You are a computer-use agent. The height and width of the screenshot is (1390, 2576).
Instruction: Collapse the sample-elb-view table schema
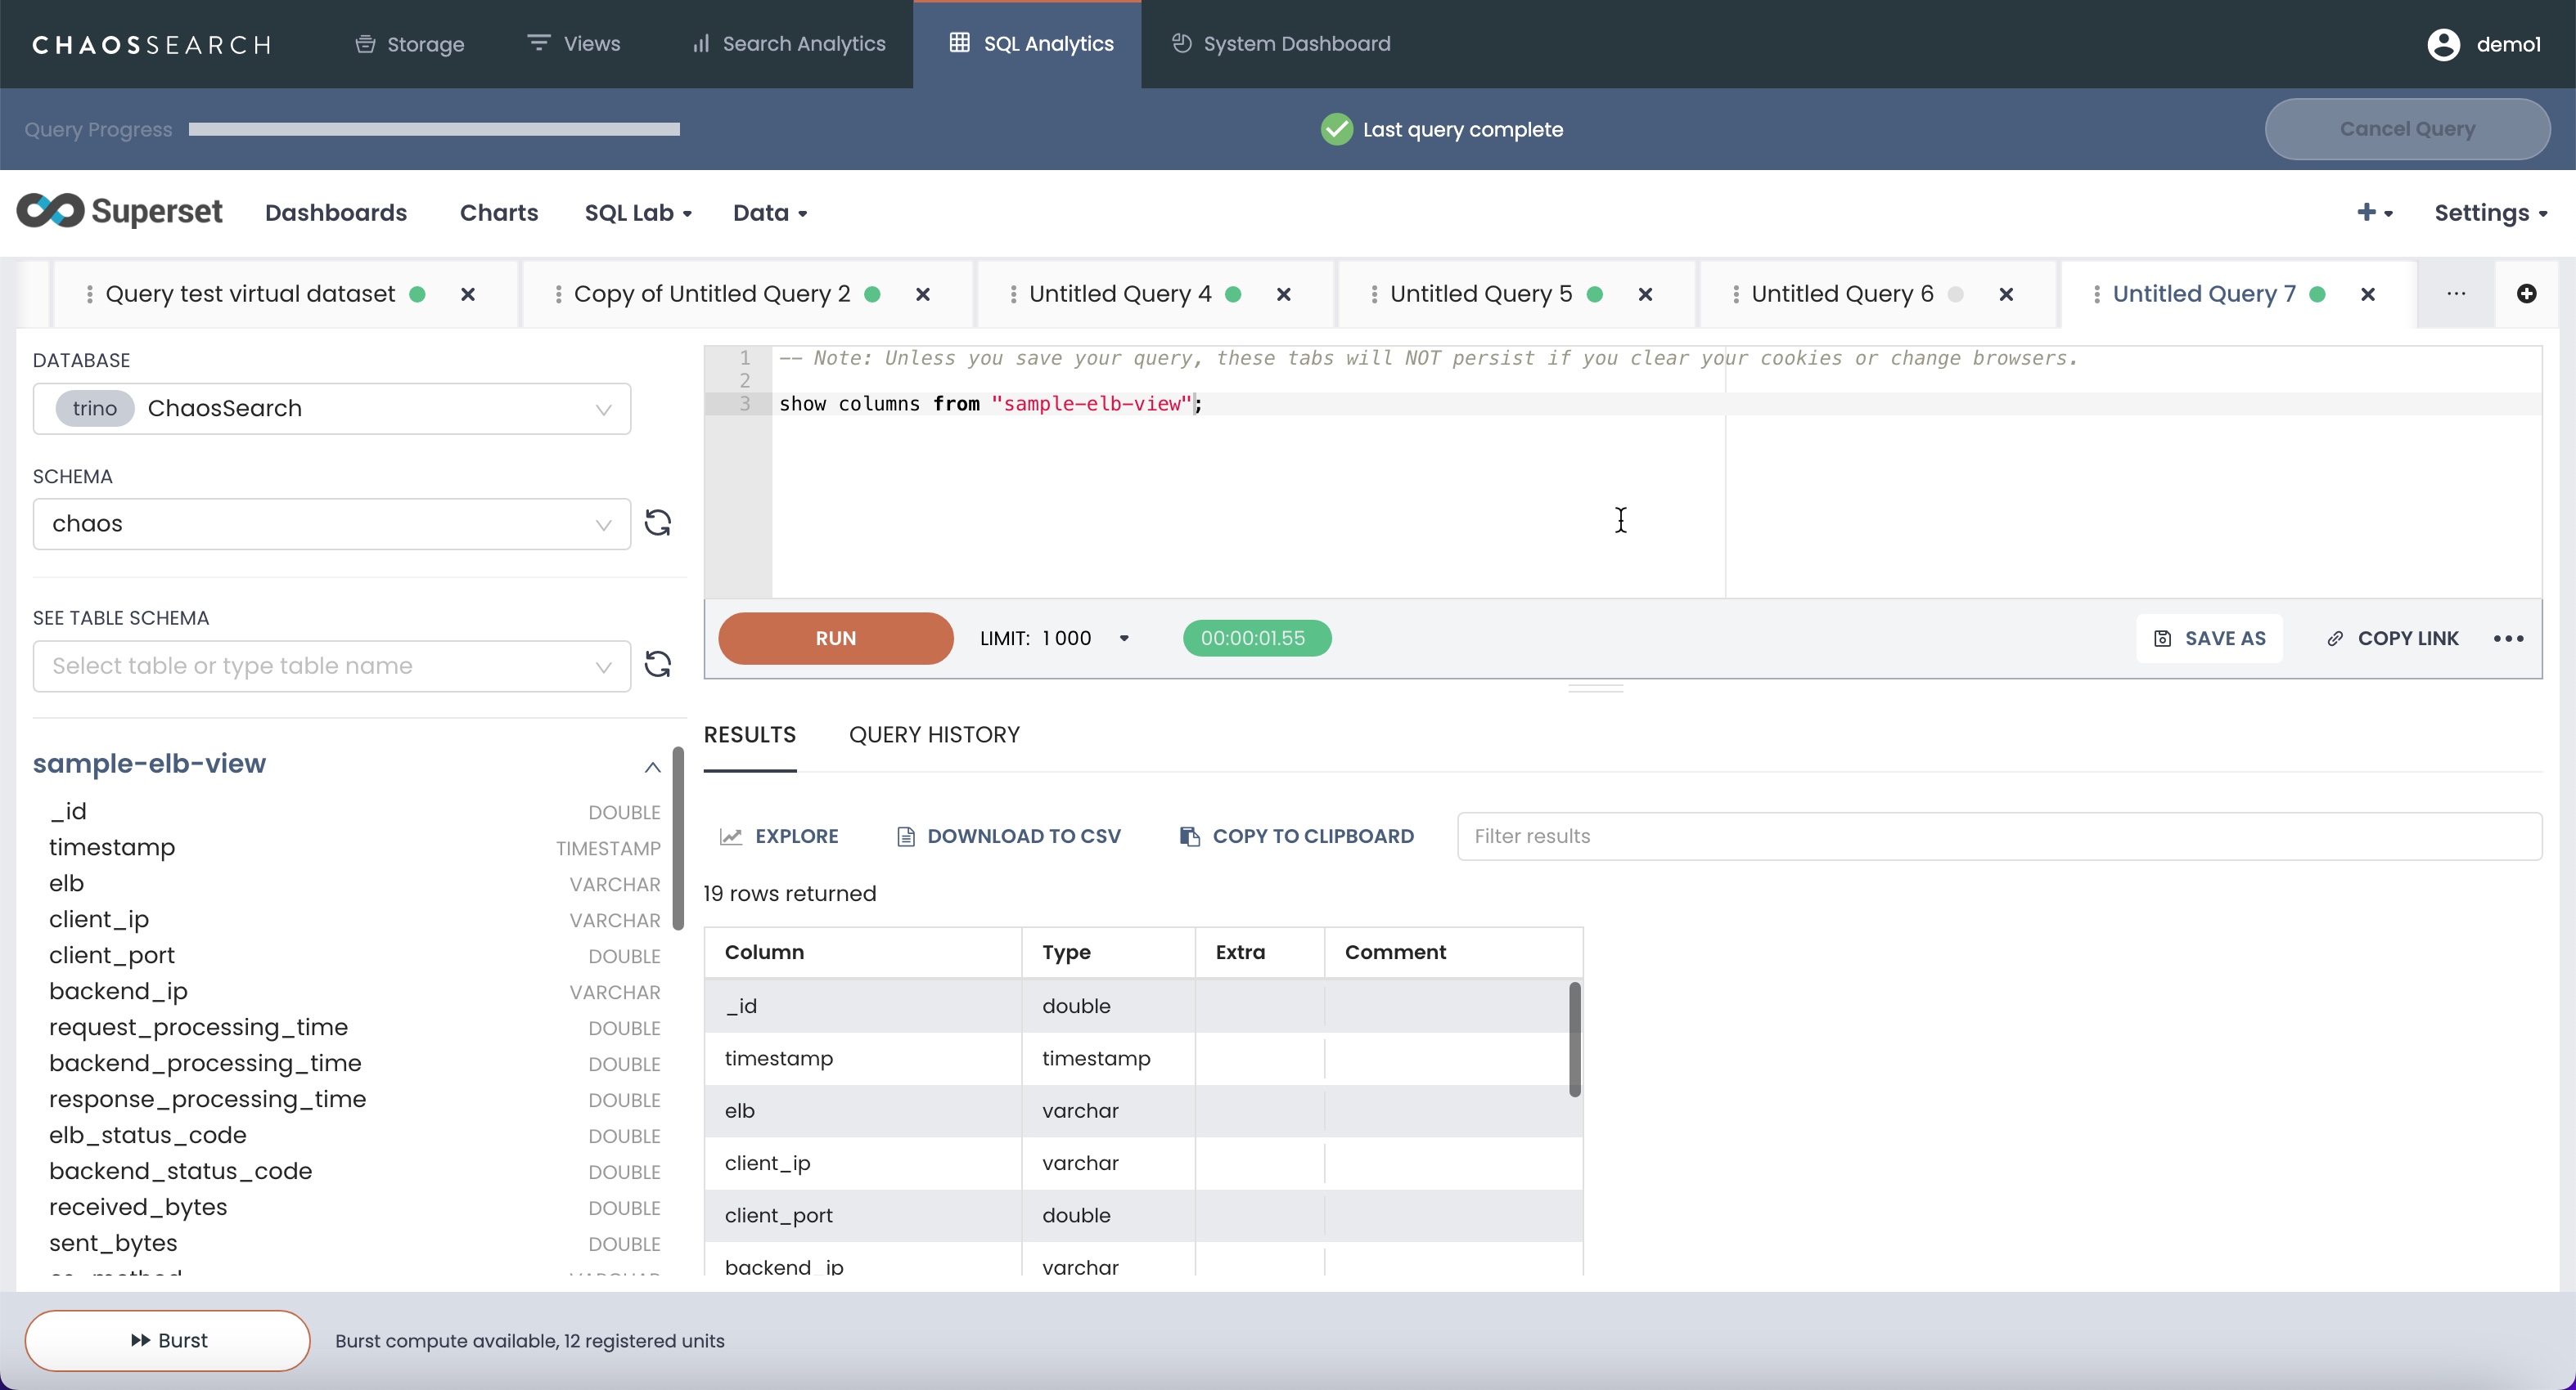pyautogui.click(x=652, y=766)
